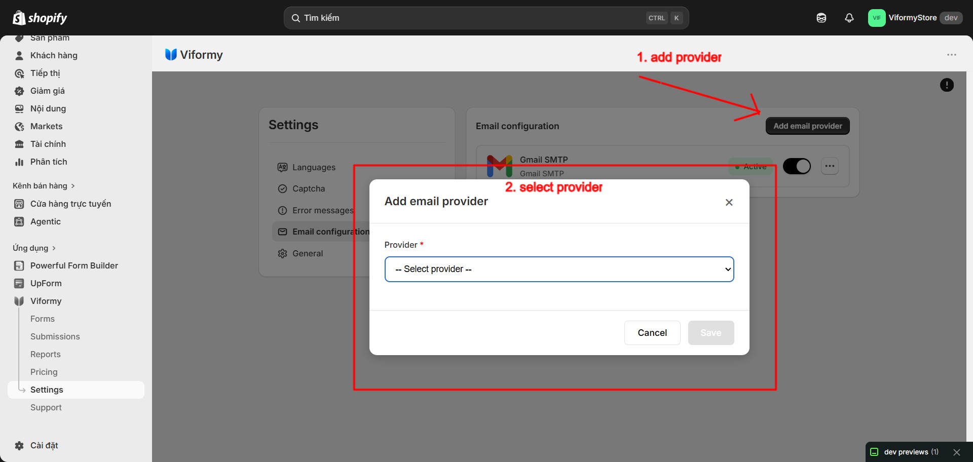
Task: Click the UpForm app icon
Action: [x=19, y=283]
